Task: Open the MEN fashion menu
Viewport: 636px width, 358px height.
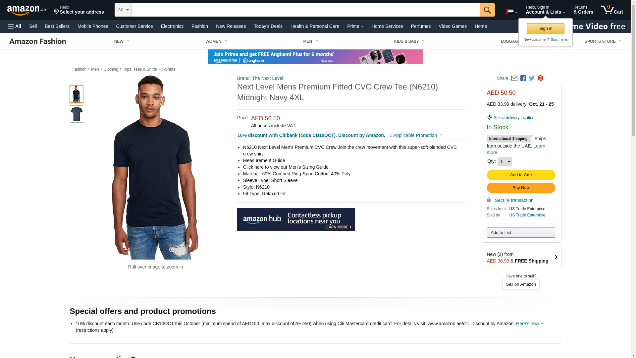Action: pyautogui.click(x=310, y=41)
